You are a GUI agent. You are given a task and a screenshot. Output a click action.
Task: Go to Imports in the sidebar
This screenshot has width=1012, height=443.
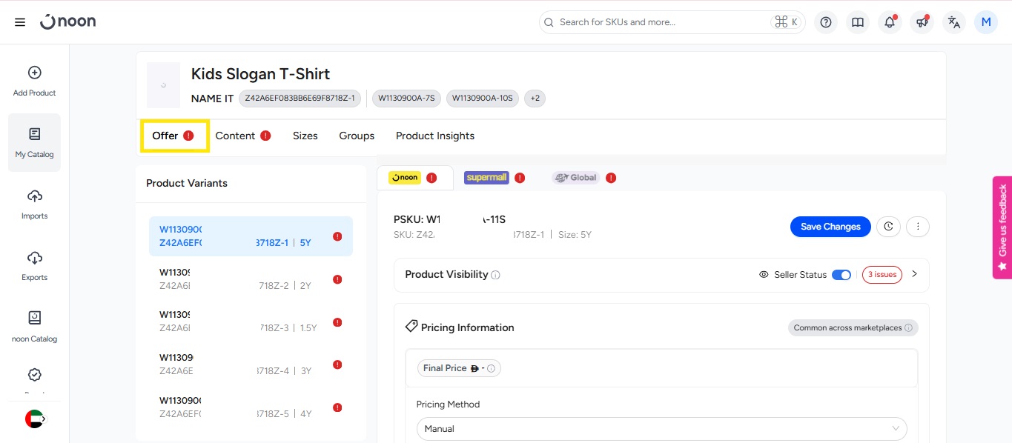(x=34, y=204)
